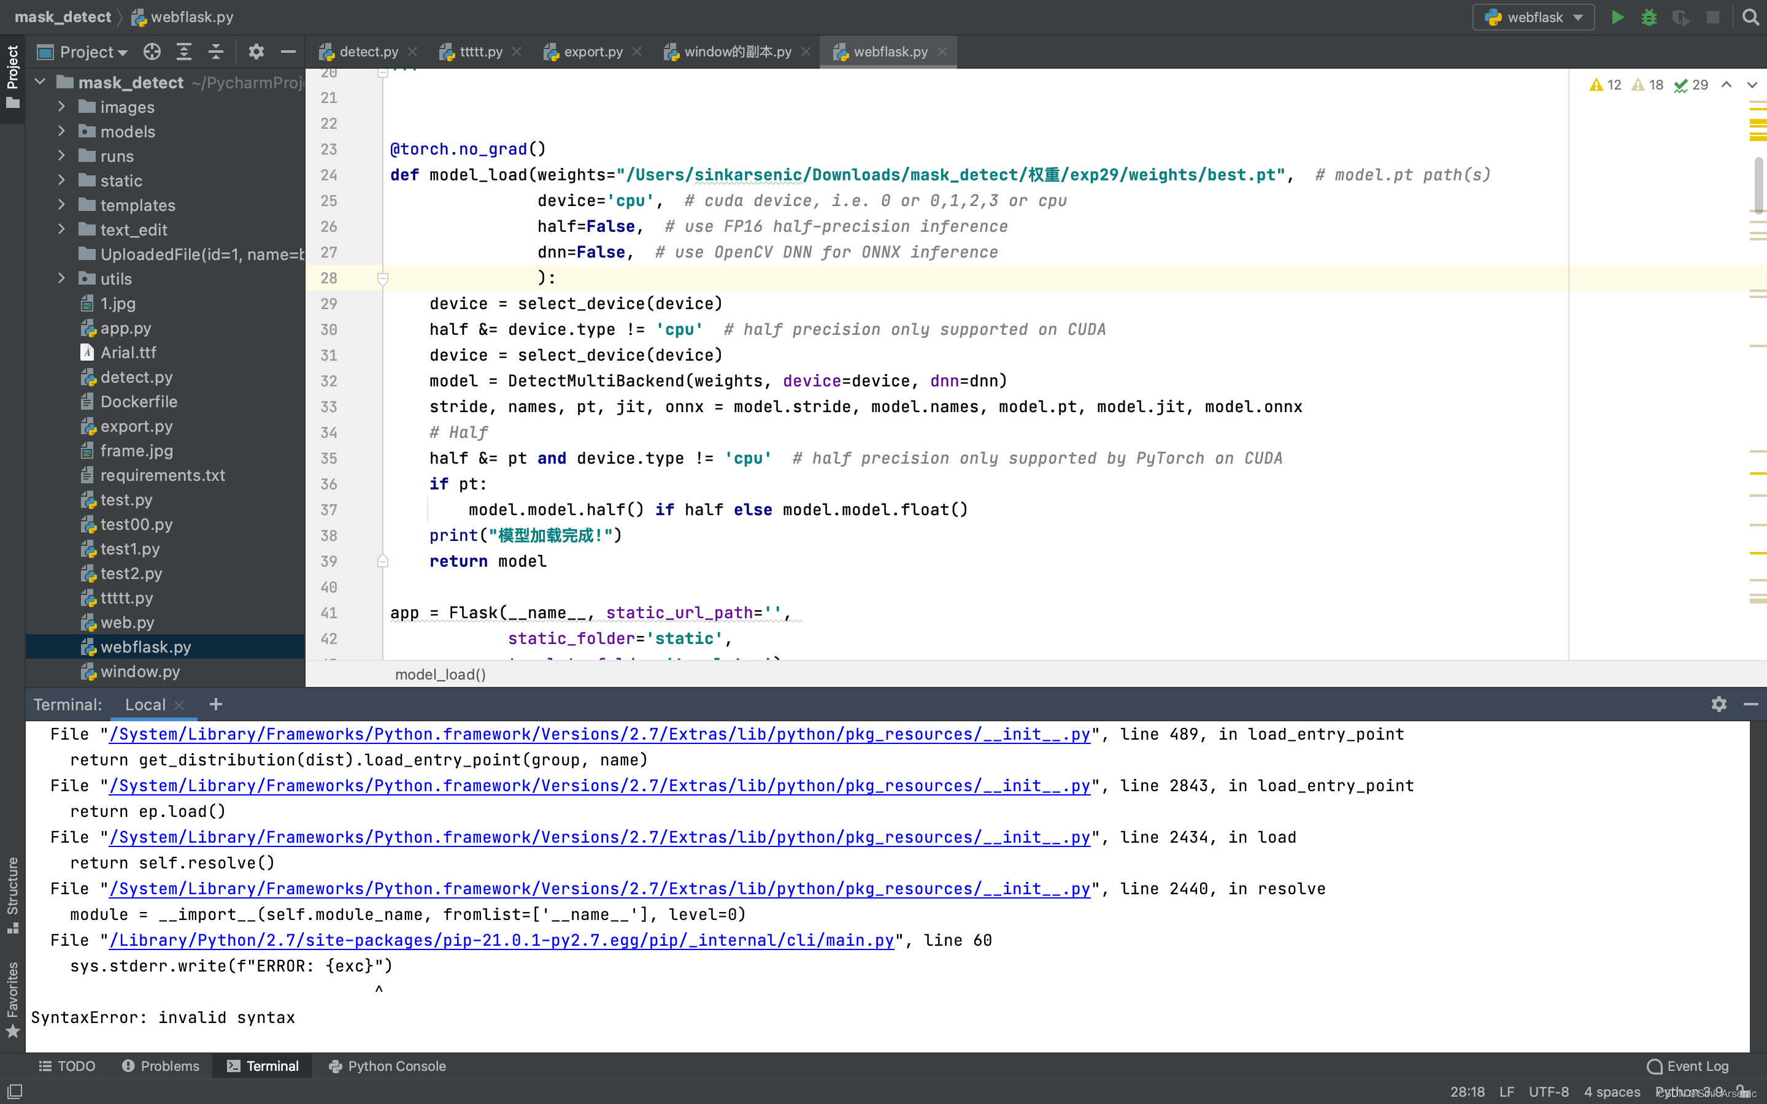Open pkg_resources link at line 2843
Image resolution: width=1767 pixels, height=1104 pixels.
tap(599, 786)
